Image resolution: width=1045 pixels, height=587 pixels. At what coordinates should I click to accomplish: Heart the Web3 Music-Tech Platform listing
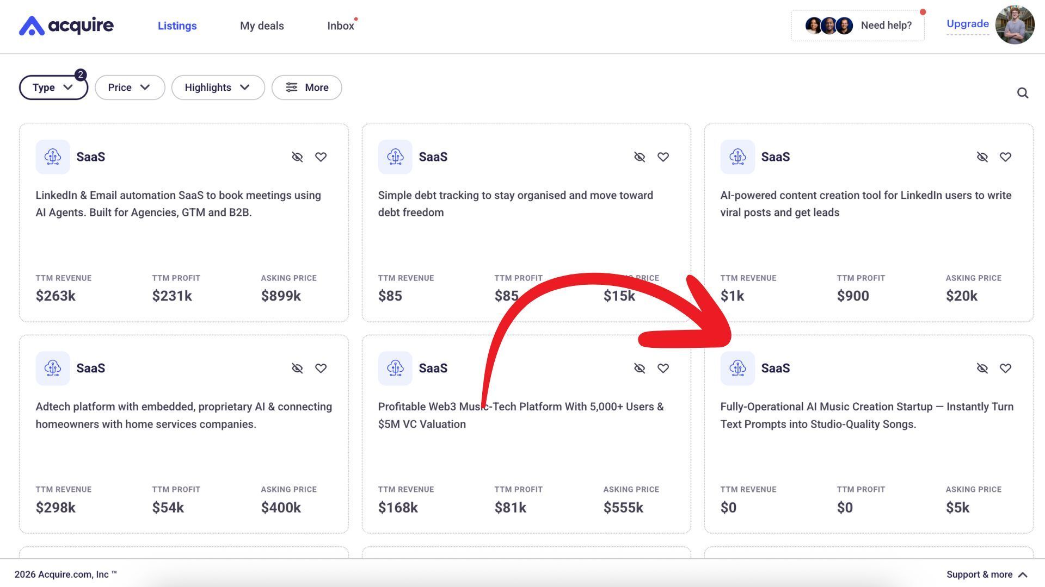(x=663, y=369)
